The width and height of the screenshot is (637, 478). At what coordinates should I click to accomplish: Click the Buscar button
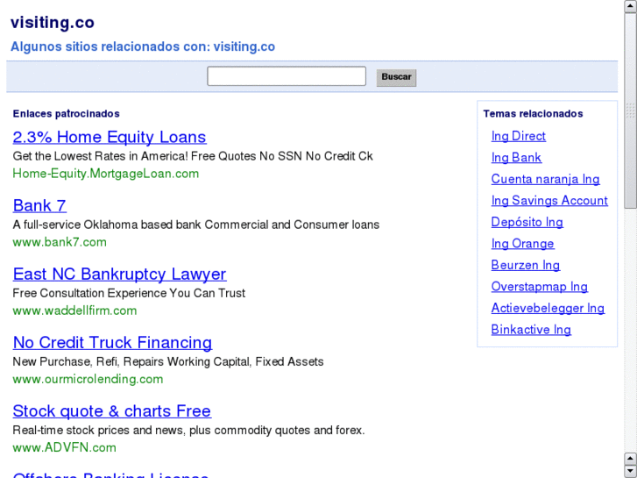pos(396,77)
